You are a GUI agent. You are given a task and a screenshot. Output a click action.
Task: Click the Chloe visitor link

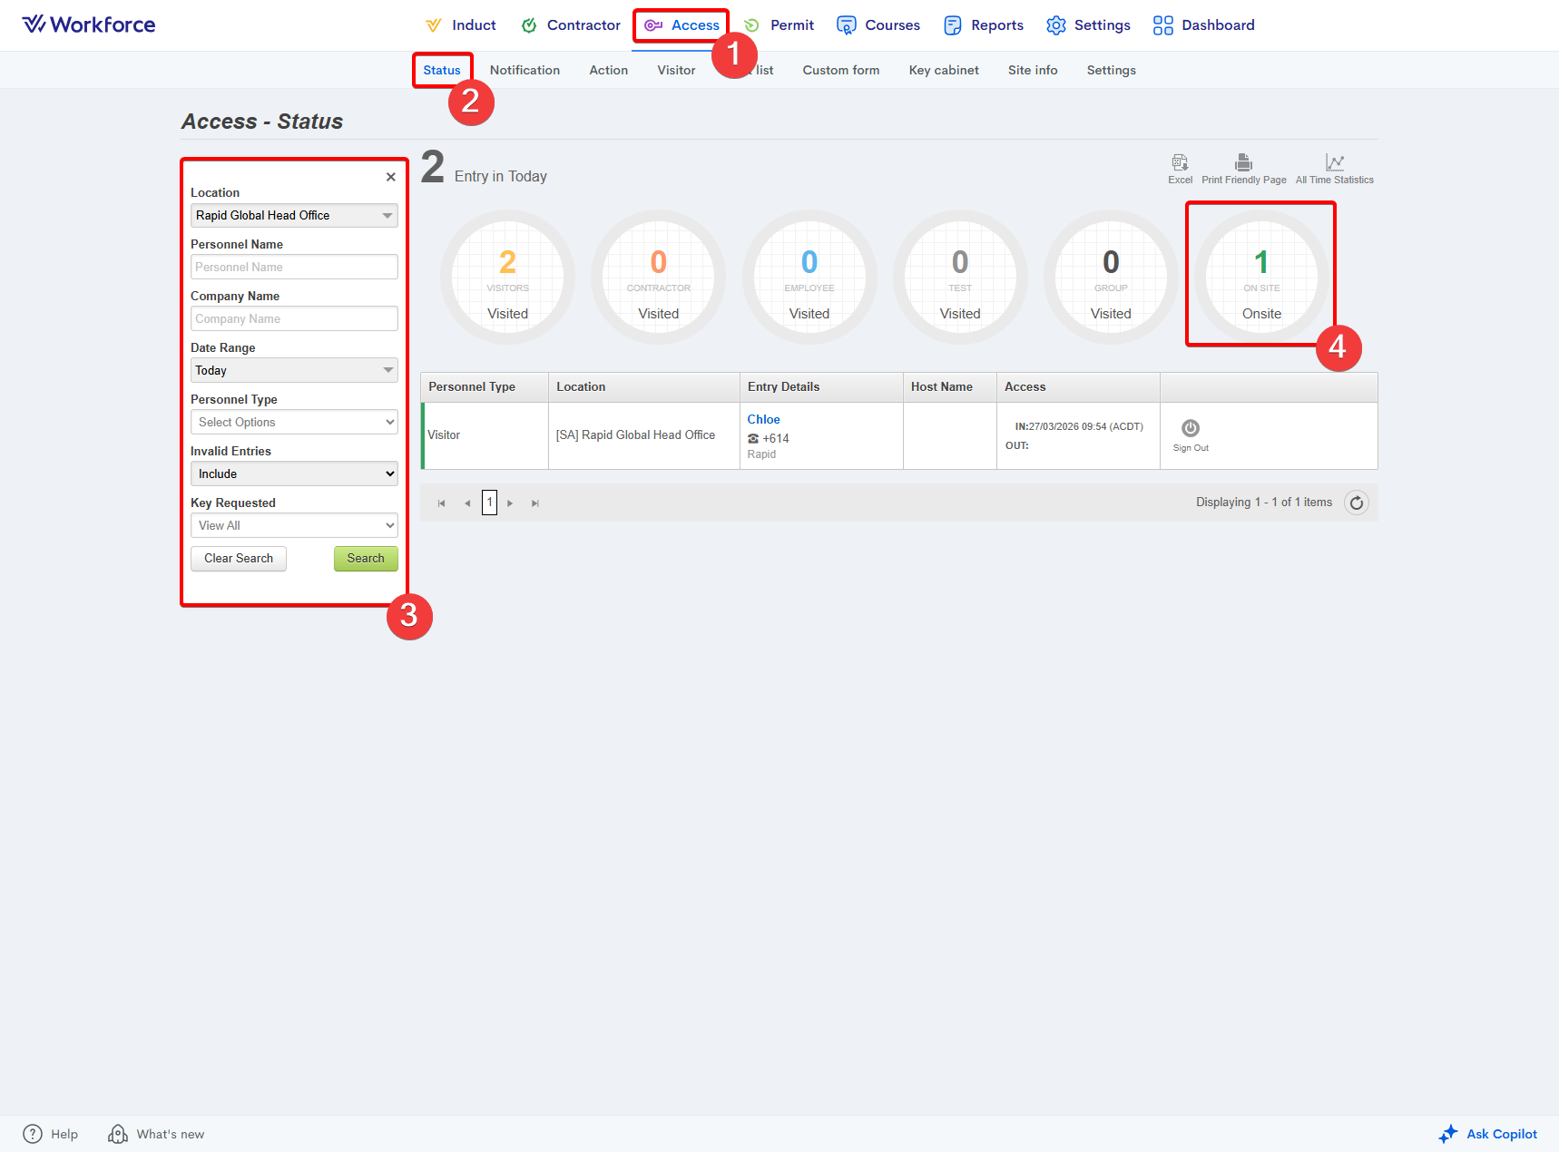[x=763, y=420]
